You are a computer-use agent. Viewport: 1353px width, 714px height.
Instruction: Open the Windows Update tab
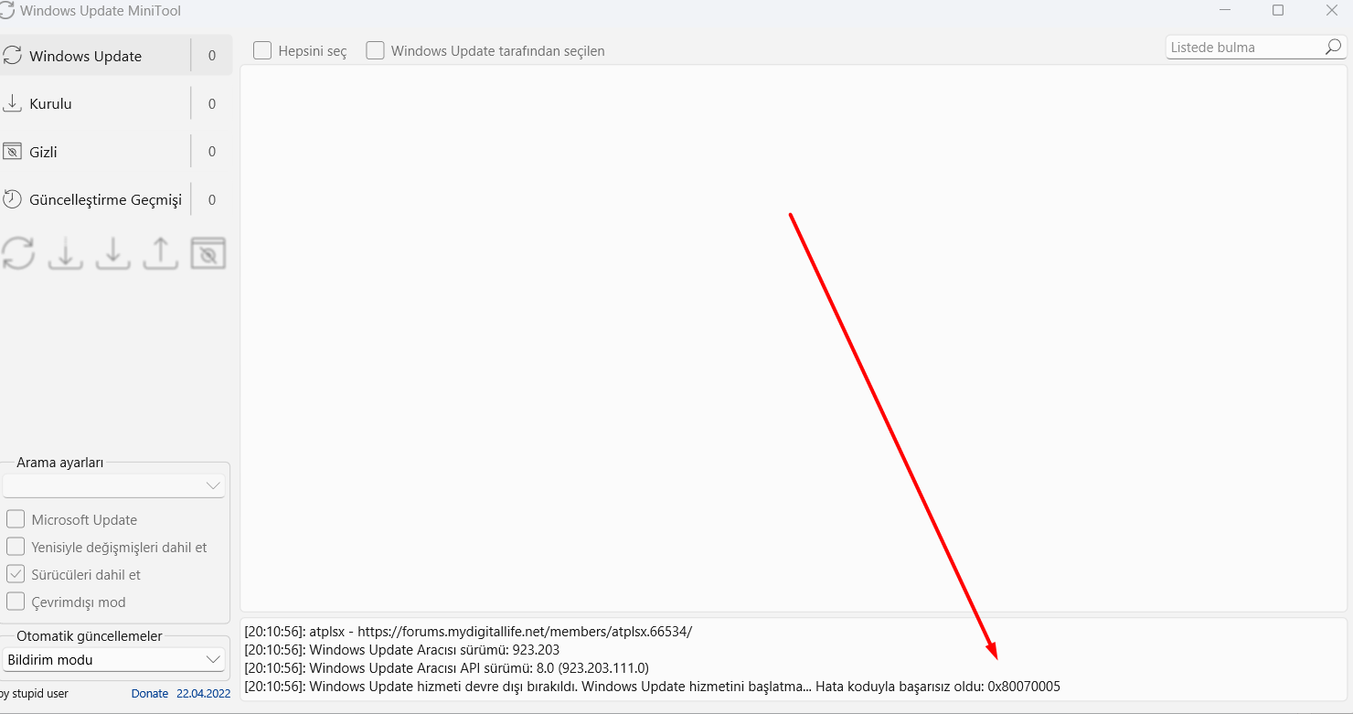[x=115, y=56]
